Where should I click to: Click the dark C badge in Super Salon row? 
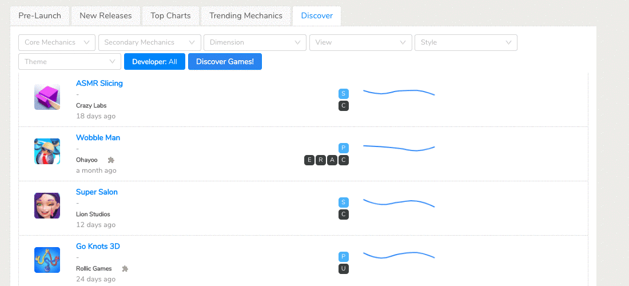pos(344,214)
